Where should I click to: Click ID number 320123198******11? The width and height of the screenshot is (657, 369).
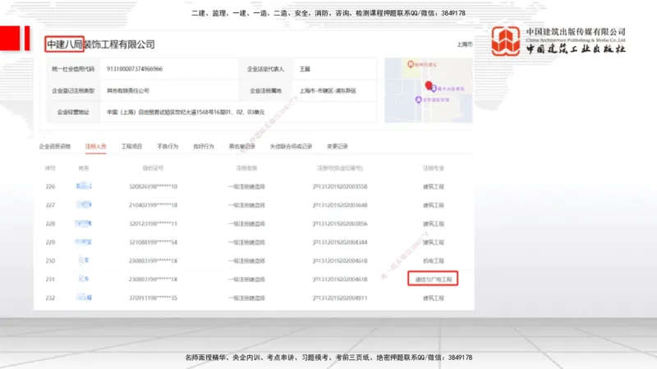click(x=153, y=224)
